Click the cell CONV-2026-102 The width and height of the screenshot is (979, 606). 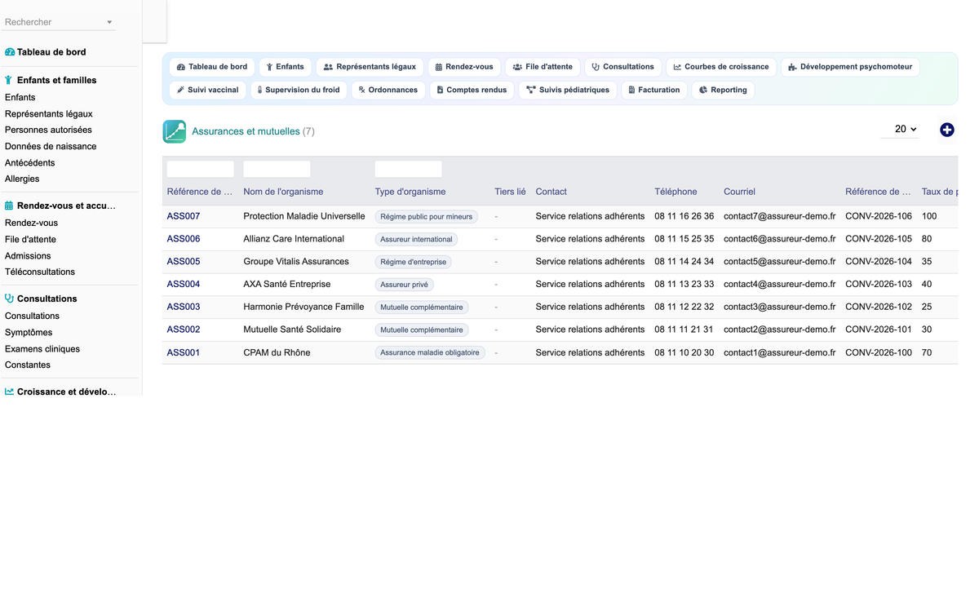(x=879, y=307)
